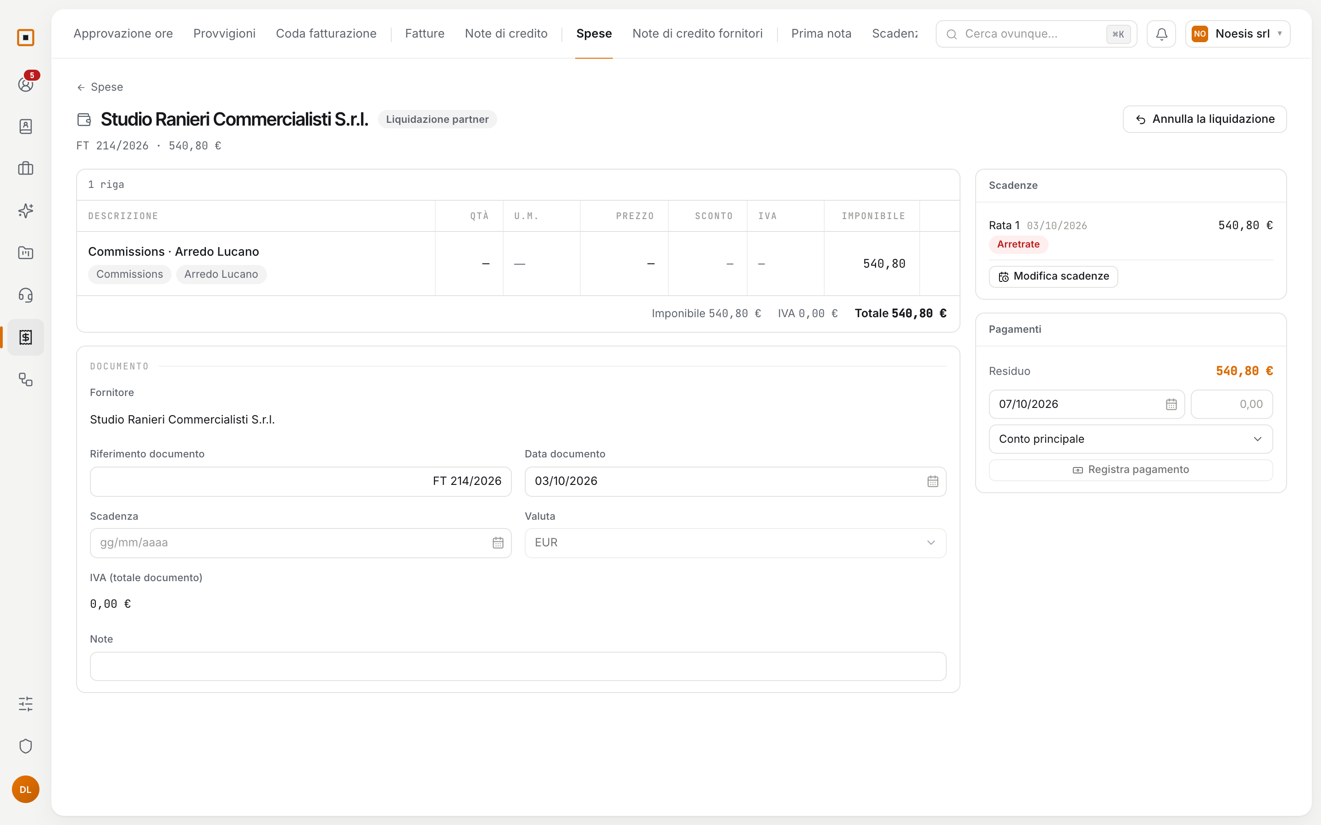The width and height of the screenshot is (1321, 825).
Task: Open the sidebar icon with badge 5
Action: [26, 84]
